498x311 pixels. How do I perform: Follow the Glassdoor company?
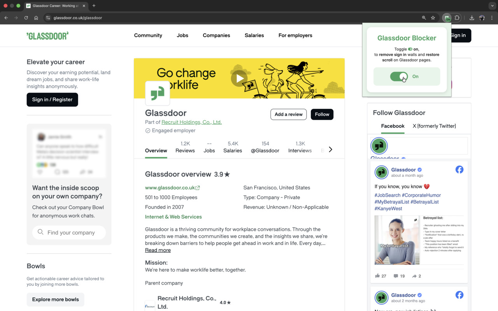click(322, 114)
